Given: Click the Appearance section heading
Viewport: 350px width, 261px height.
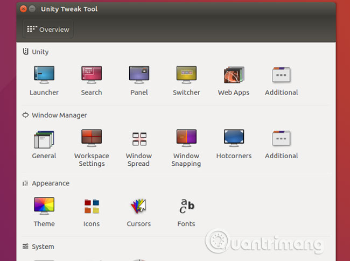Looking at the screenshot, I should [46, 183].
